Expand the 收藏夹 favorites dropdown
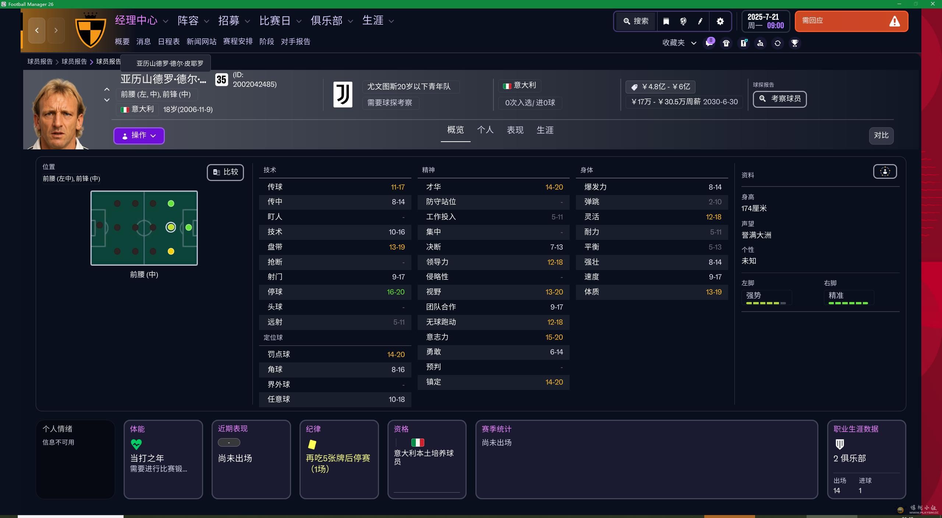 [679, 43]
